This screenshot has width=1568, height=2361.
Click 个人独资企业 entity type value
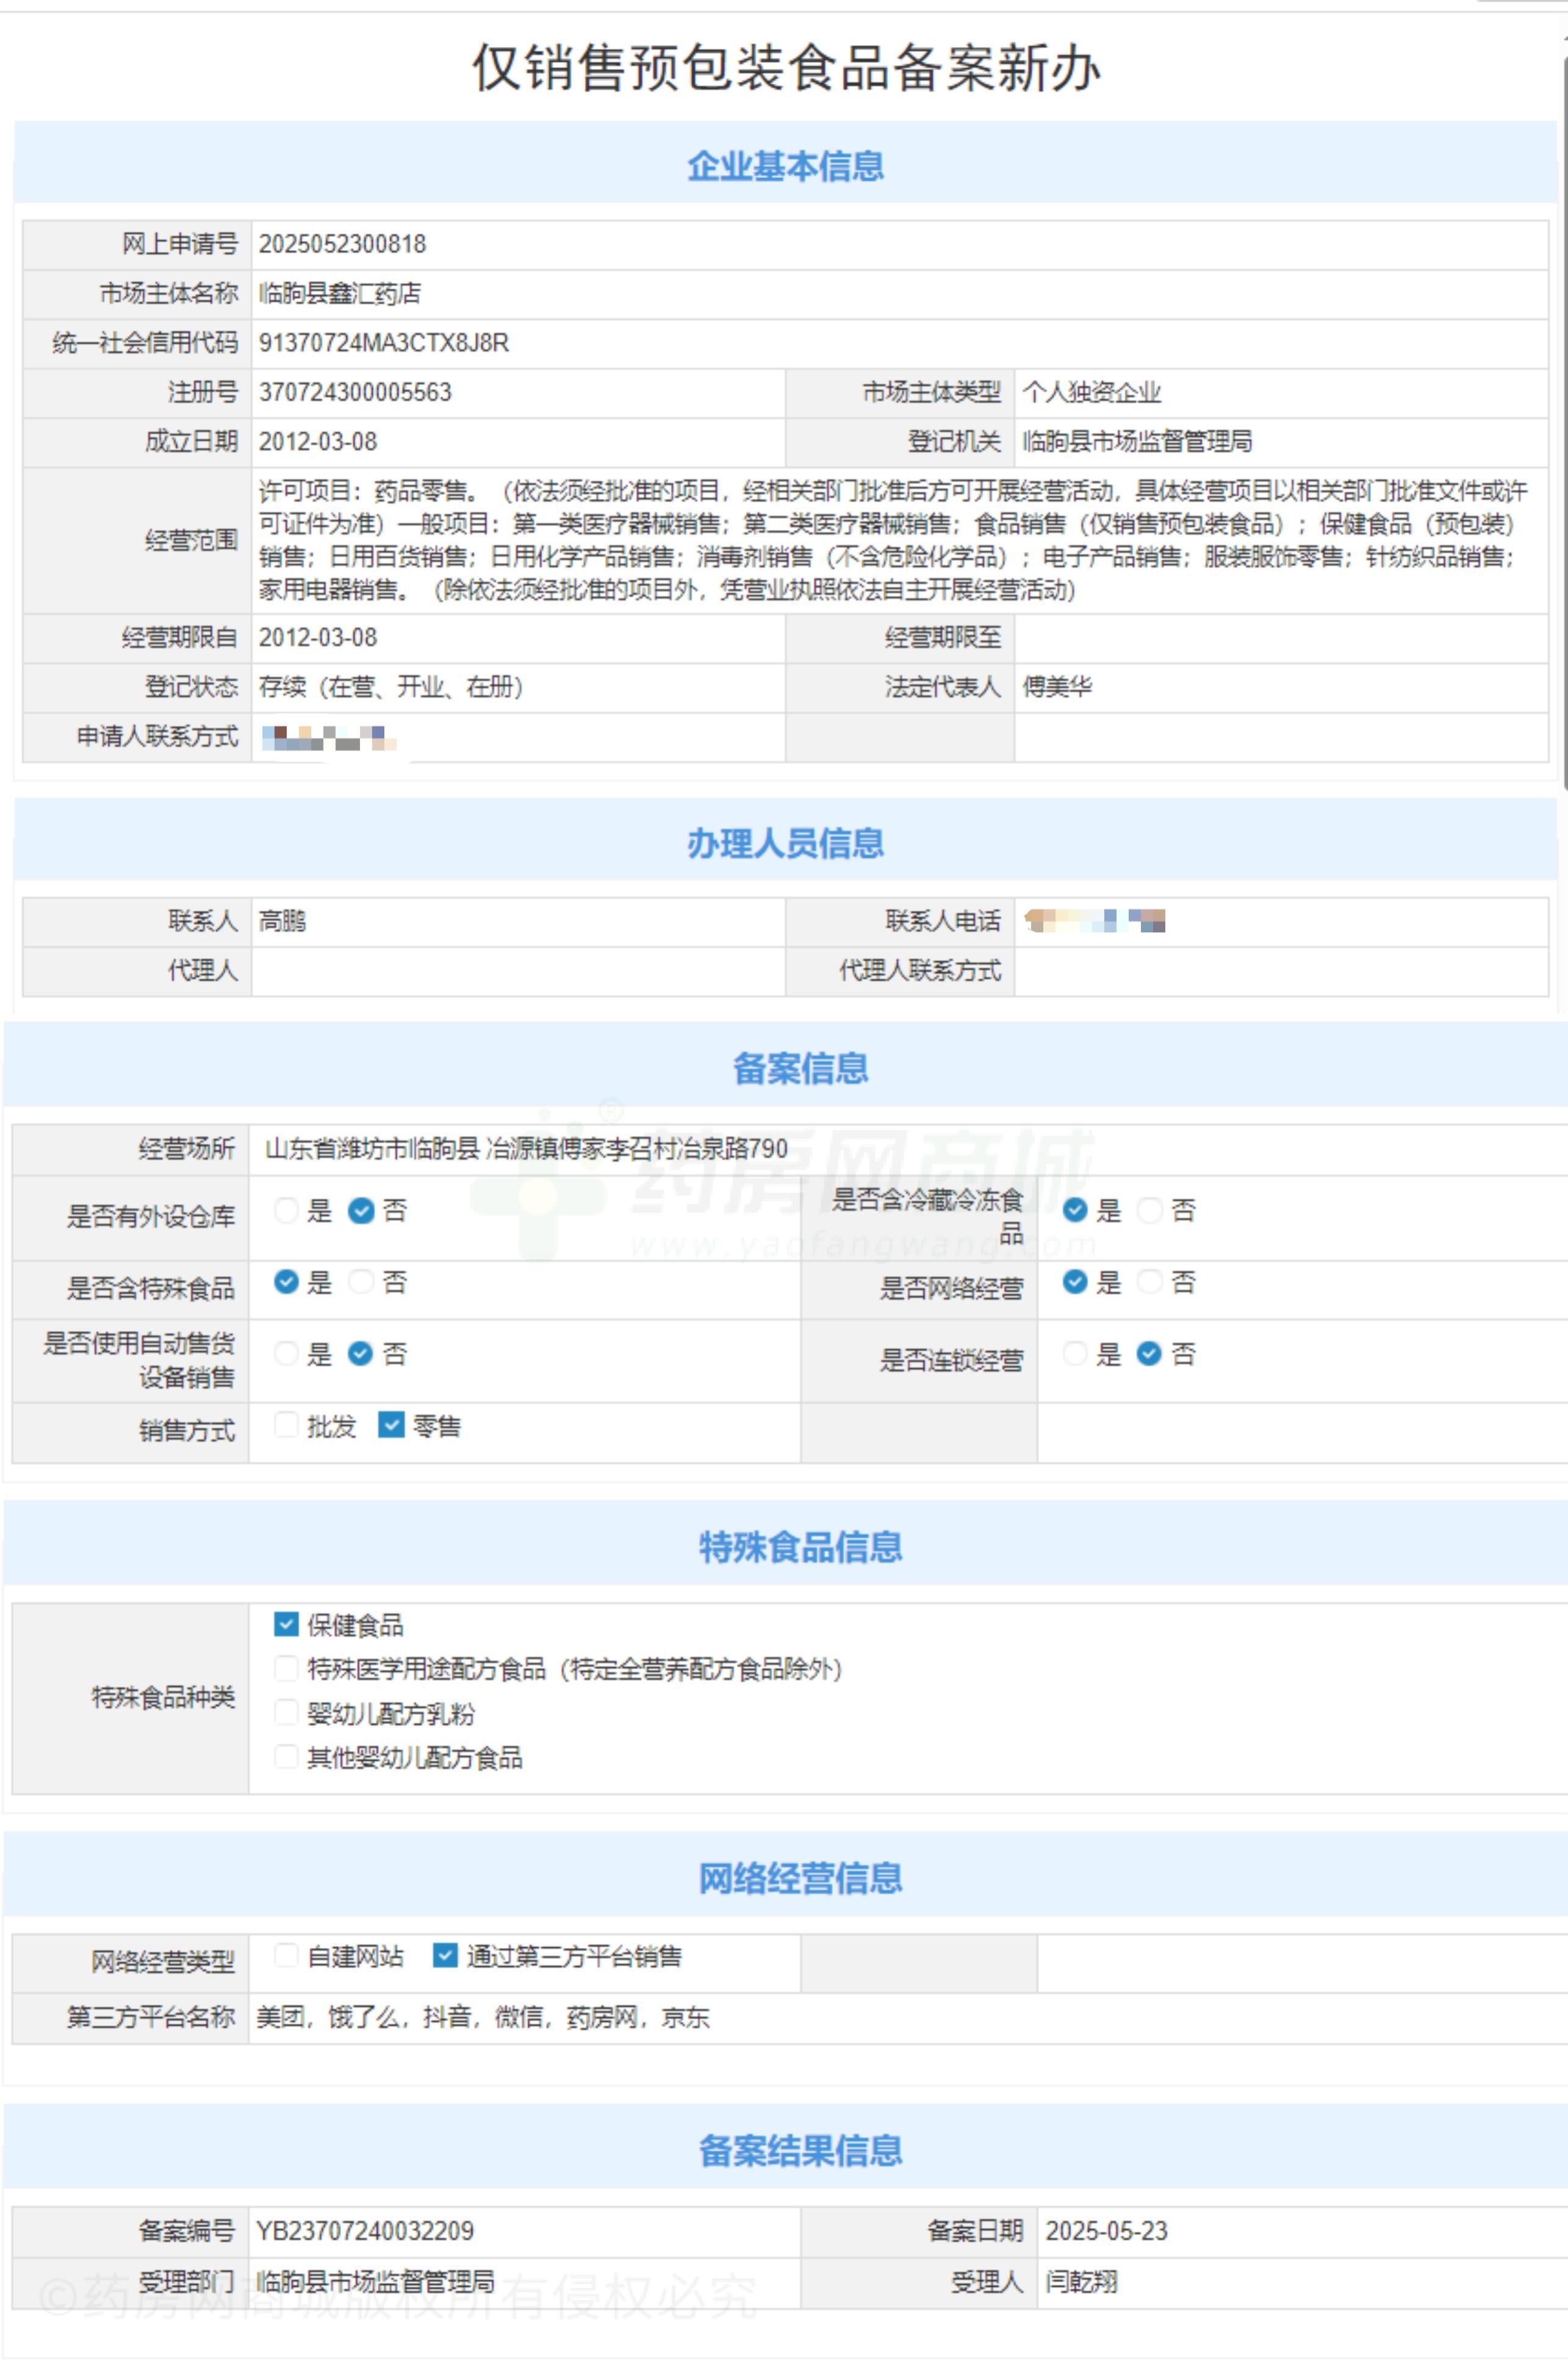click(1092, 392)
